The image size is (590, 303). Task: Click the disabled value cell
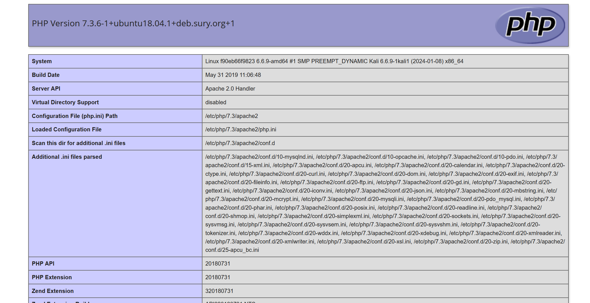tap(216, 102)
